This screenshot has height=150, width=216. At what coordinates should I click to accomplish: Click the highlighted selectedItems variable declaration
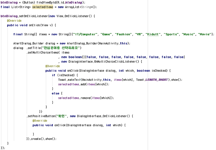point(43,7)
